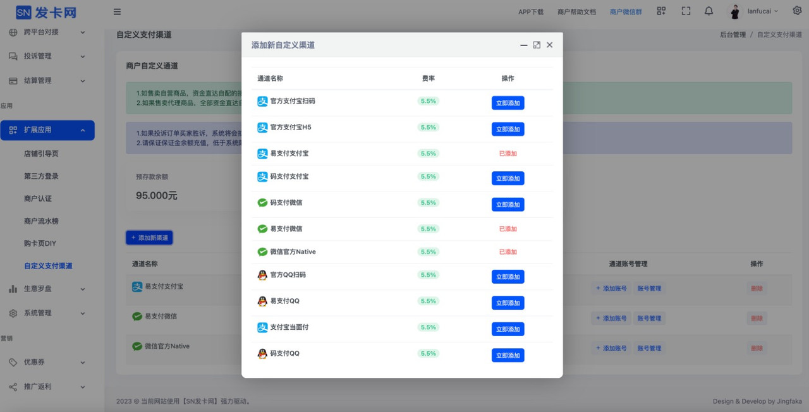The image size is (809, 412).
Task: Click the 投诉管理 chat icon
Action: pyautogui.click(x=13, y=56)
